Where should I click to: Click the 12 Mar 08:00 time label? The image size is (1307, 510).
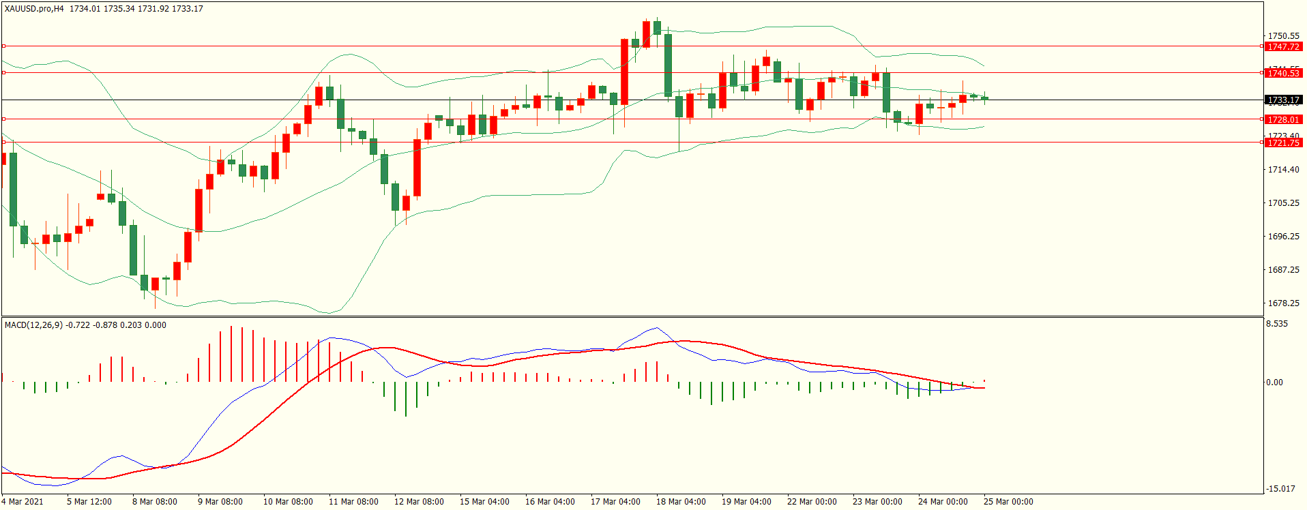(x=419, y=502)
